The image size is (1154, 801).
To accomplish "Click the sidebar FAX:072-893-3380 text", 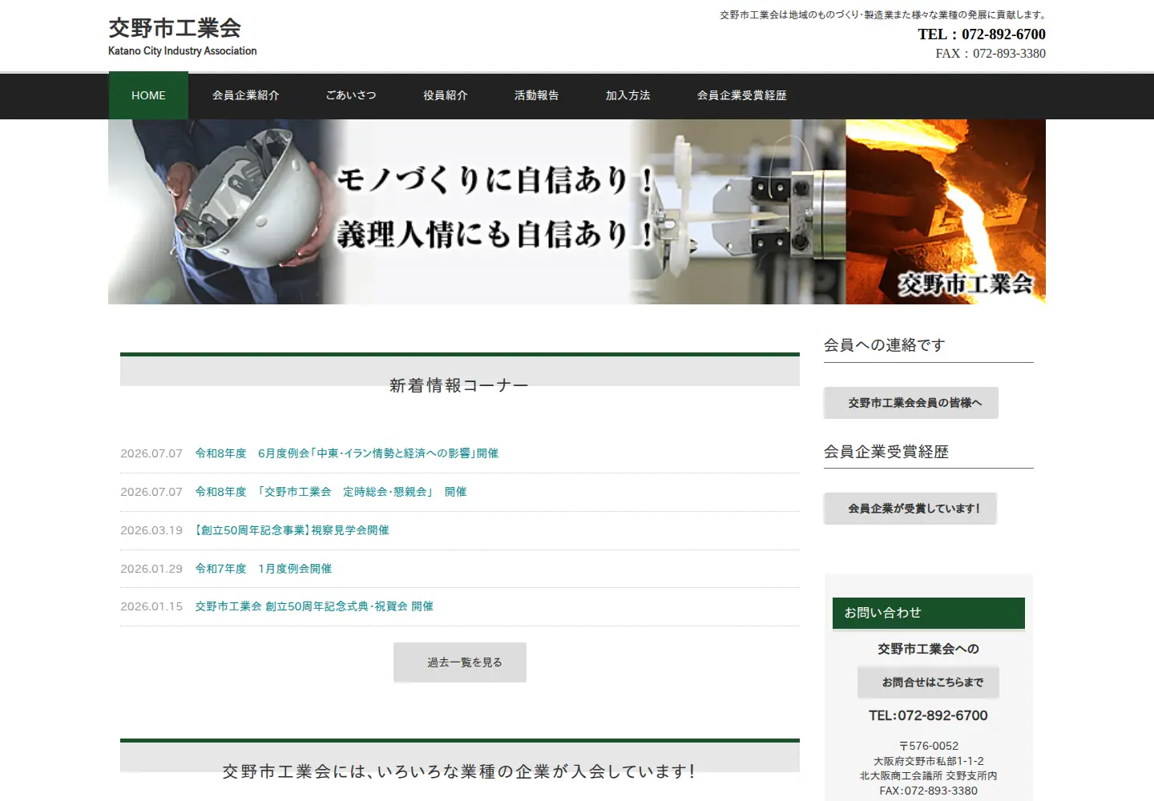I will [929, 791].
